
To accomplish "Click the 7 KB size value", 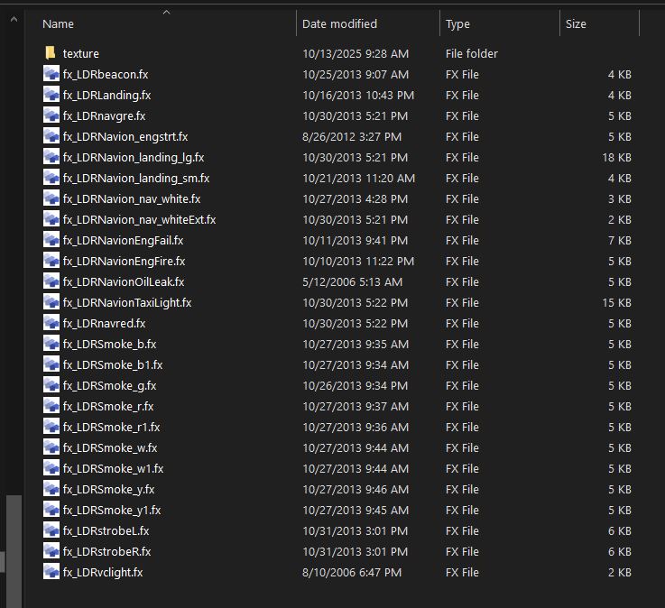I will (620, 240).
